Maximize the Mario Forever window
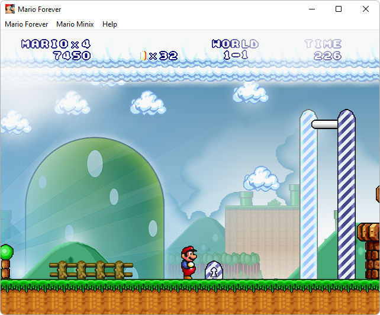Screen dimensions: 380x315 click(x=339, y=9)
